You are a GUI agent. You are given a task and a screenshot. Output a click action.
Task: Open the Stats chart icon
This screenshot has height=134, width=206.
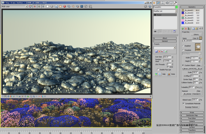tap(169, 74)
